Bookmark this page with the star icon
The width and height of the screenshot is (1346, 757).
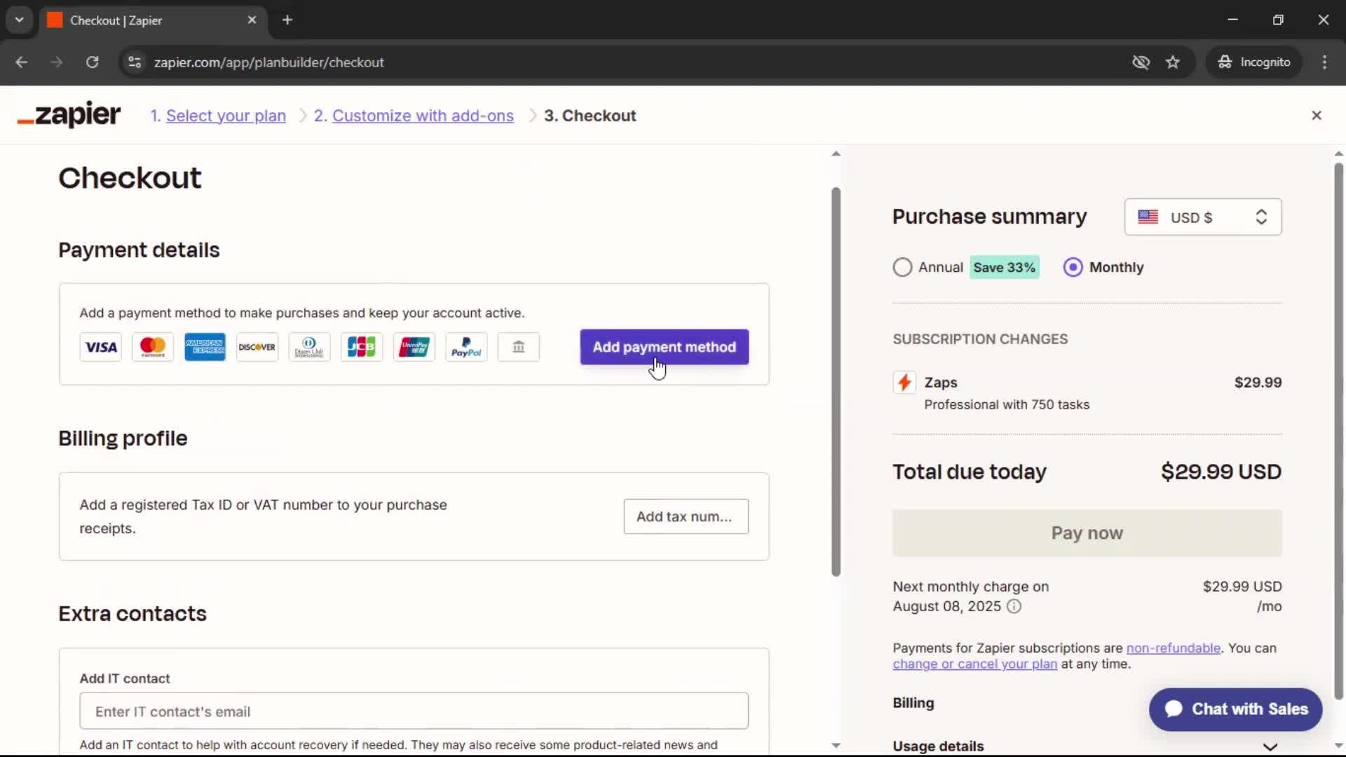(1173, 62)
